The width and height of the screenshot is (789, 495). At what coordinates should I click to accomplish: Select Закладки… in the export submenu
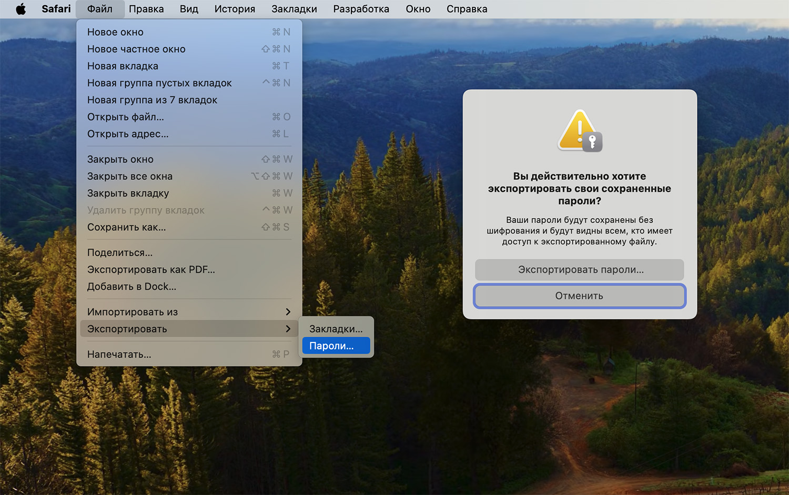[336, 329]
